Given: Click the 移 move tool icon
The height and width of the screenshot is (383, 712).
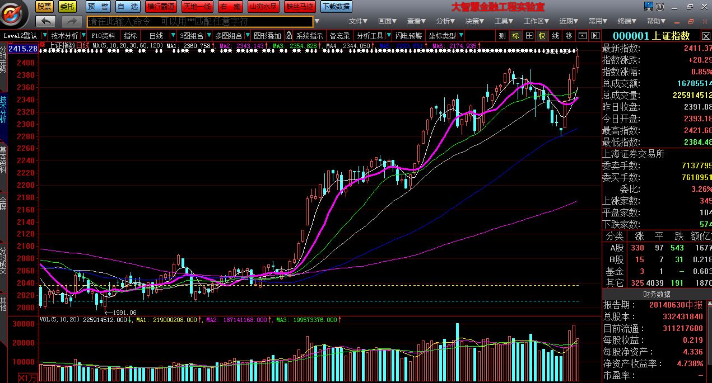Looking at the screenshot, I should (569, 36).
